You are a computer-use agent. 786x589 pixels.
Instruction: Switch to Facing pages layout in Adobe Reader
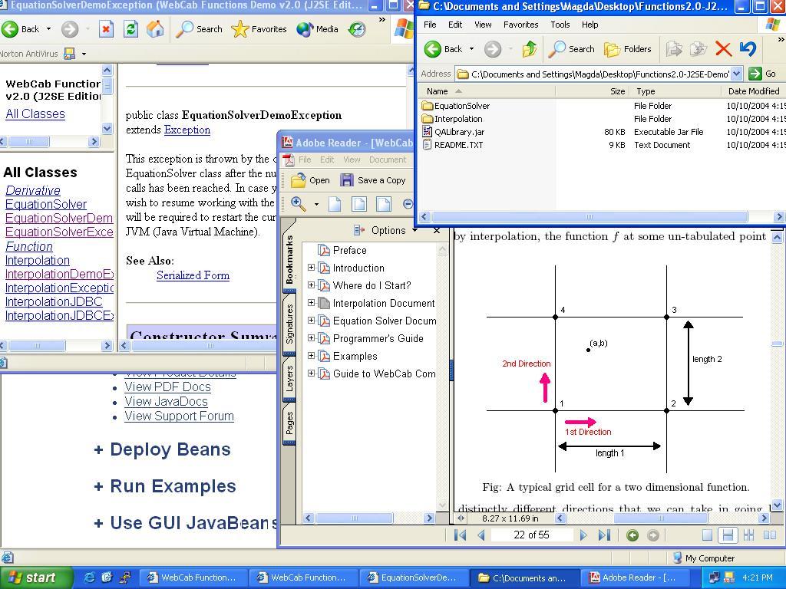[769, 535]
